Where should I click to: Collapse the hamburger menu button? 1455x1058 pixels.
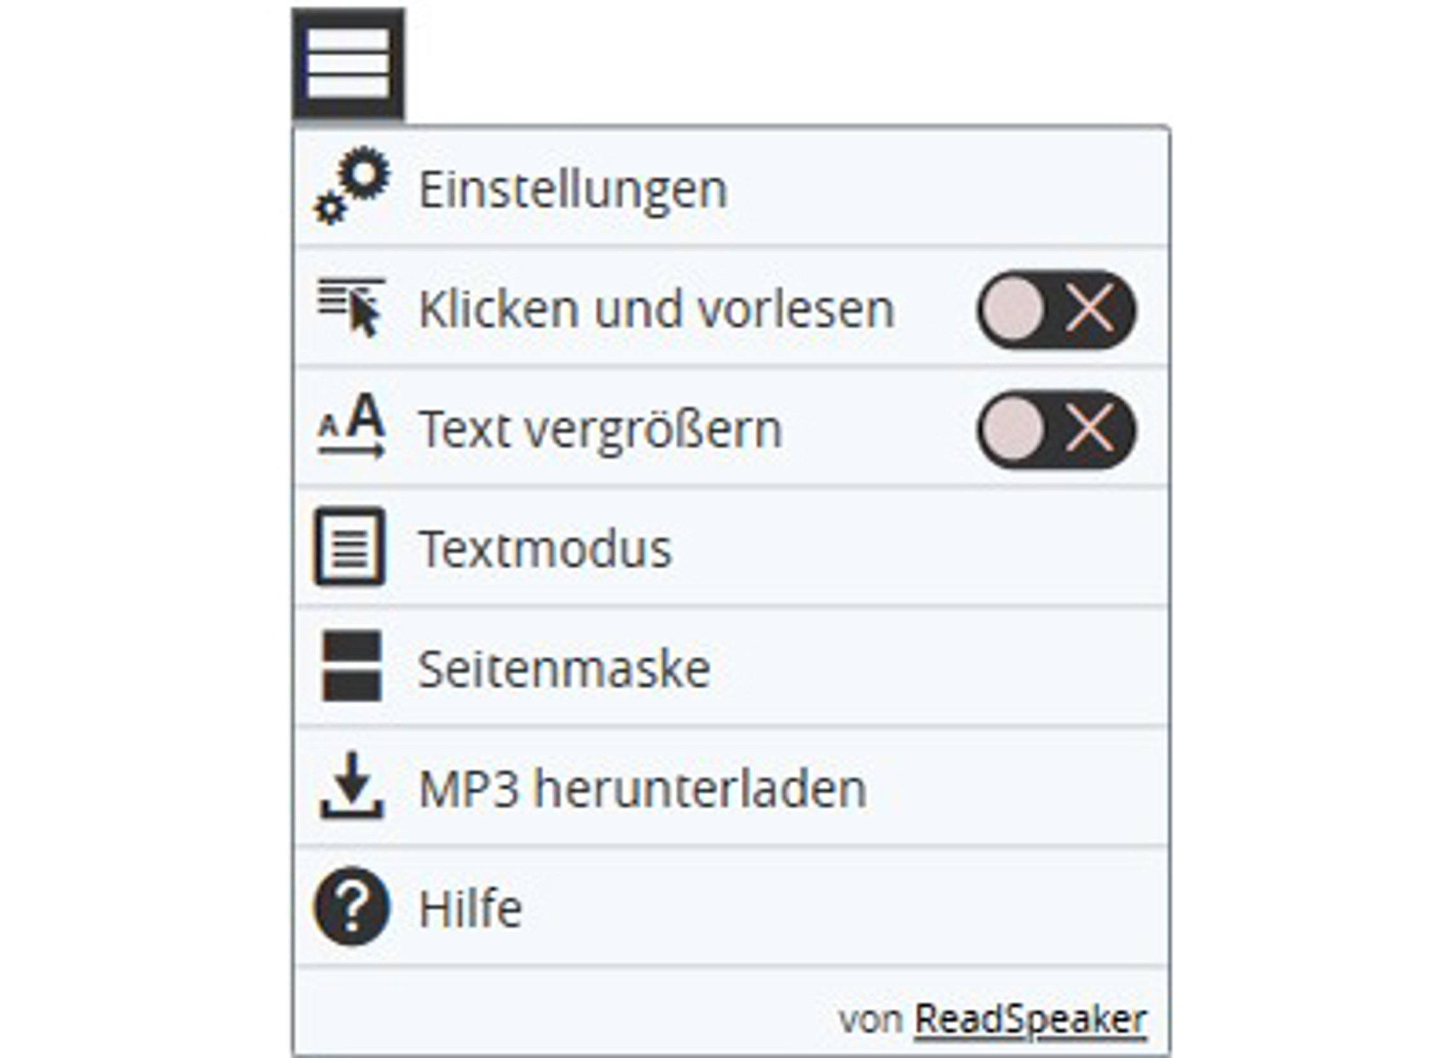point(348,64)
